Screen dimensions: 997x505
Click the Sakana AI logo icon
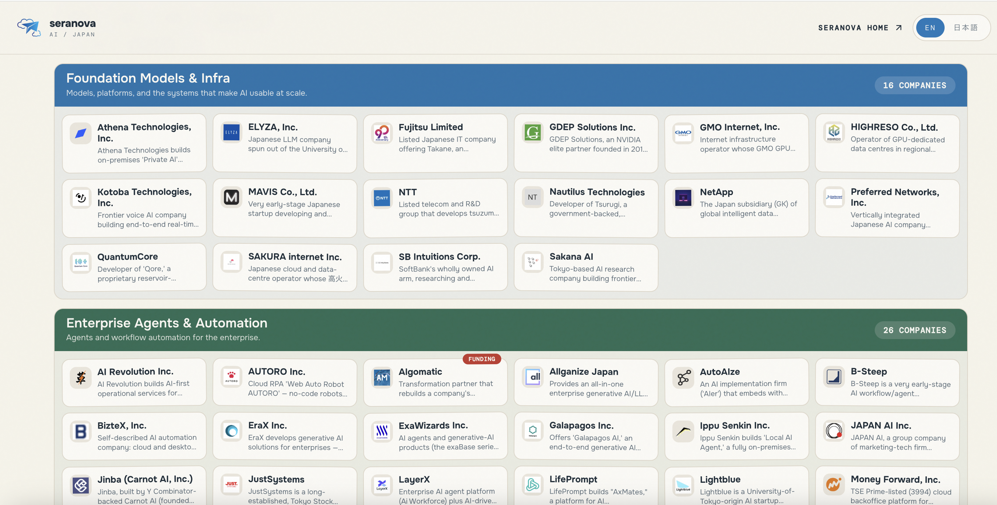pos(533,263)
